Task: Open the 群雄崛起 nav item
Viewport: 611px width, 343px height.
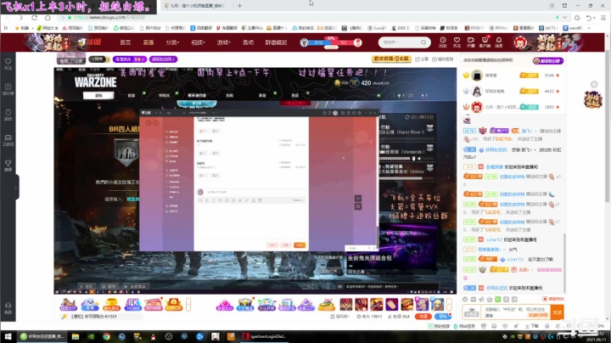Action: (x=276, y=42)
